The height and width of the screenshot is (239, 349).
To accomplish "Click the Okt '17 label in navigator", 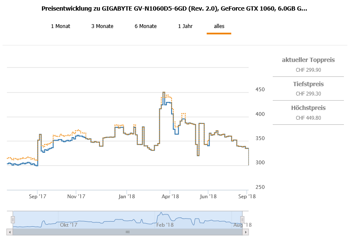I will point(69,225).
